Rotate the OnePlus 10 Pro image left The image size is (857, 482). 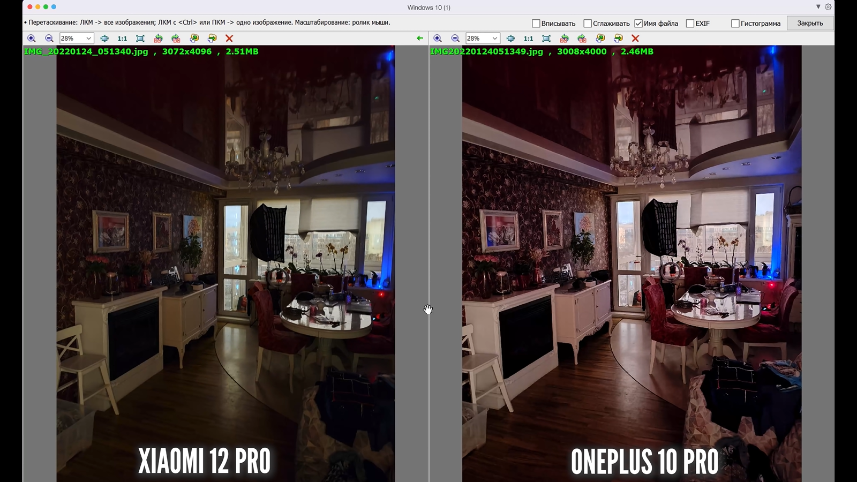pyautogui.click(x=564, y=39)
